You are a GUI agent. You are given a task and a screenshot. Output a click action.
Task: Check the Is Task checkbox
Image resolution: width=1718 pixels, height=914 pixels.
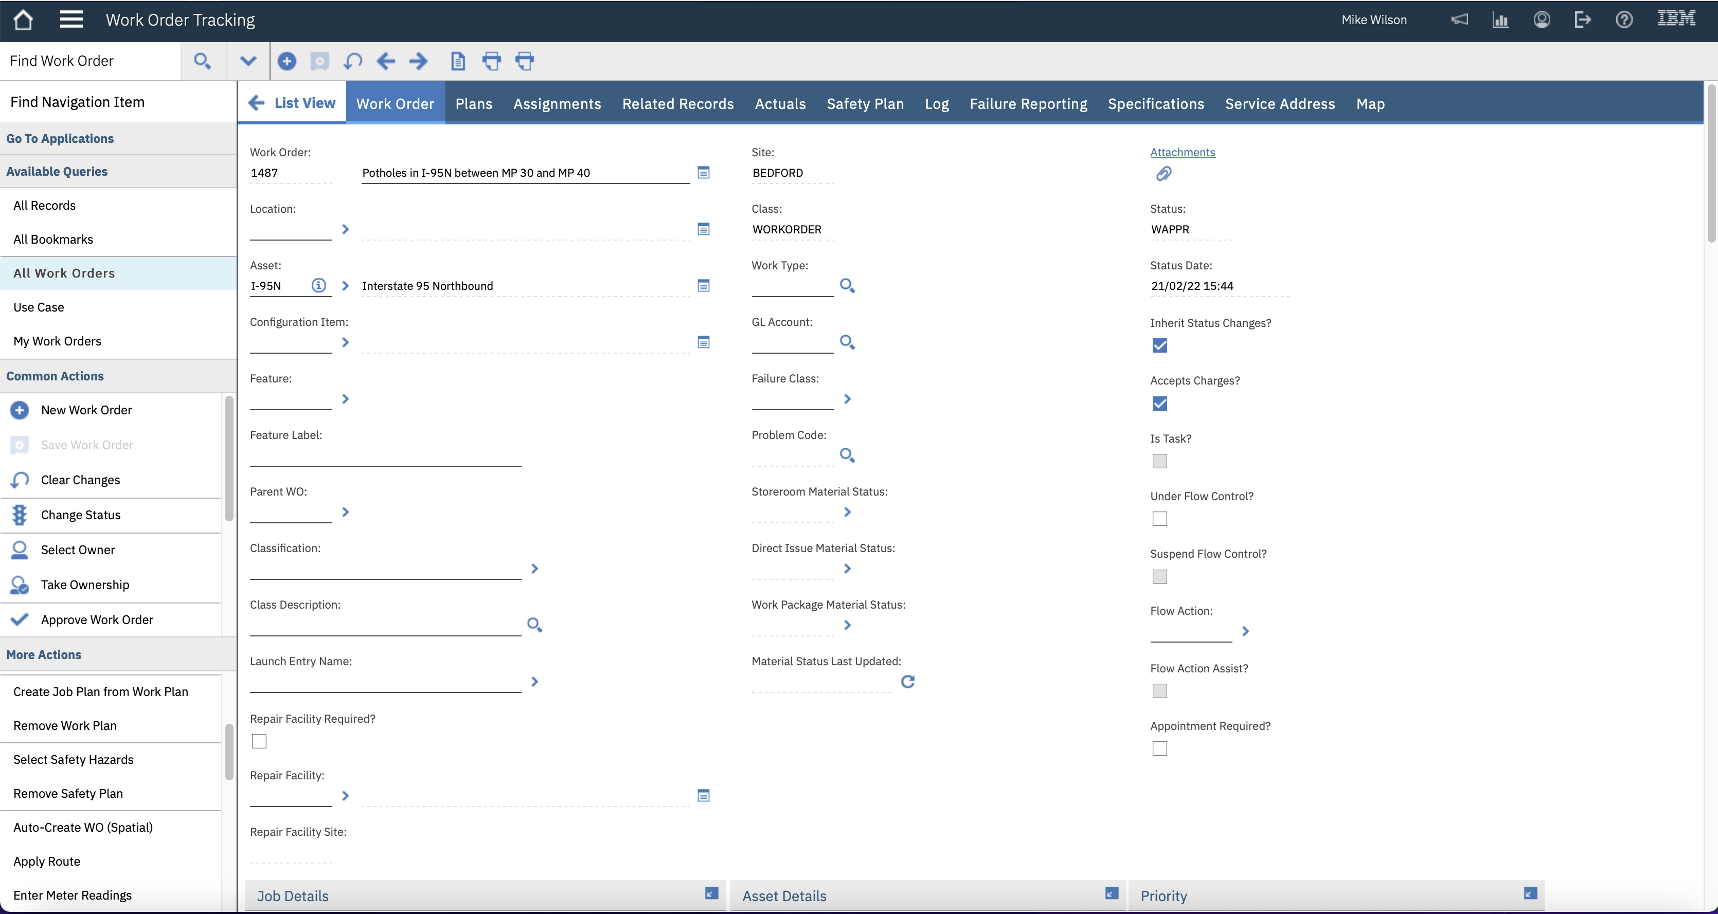coord(1160,461)
